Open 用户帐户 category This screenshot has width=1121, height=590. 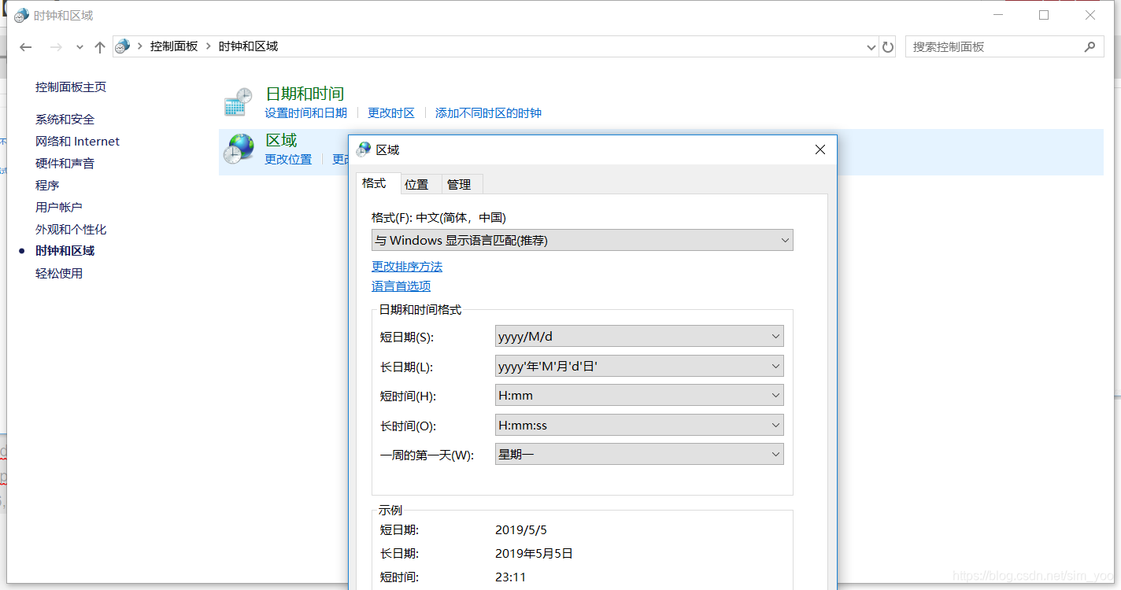(x=59, y=208)
